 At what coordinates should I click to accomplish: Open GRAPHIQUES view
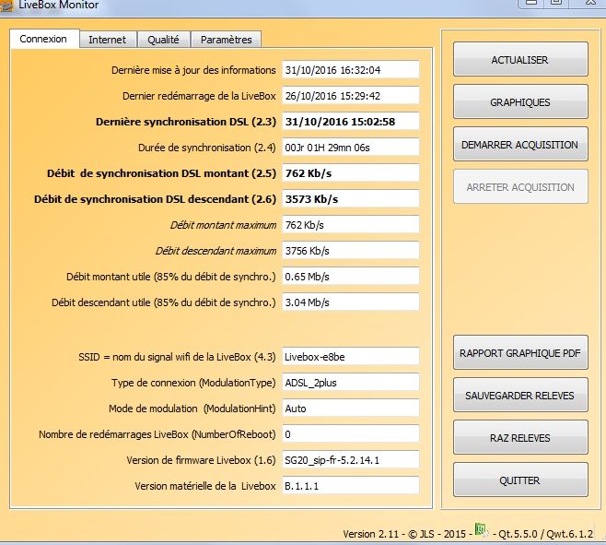[520, 102]
